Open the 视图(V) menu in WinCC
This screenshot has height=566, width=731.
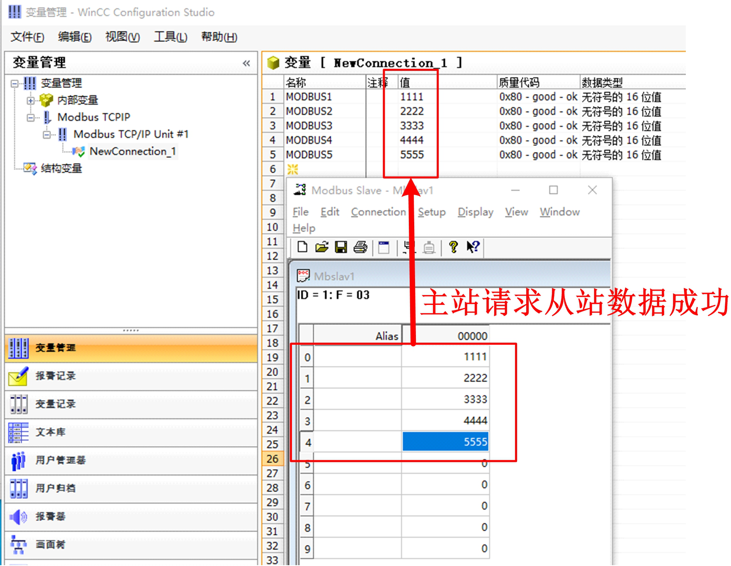tap(122, 37)
